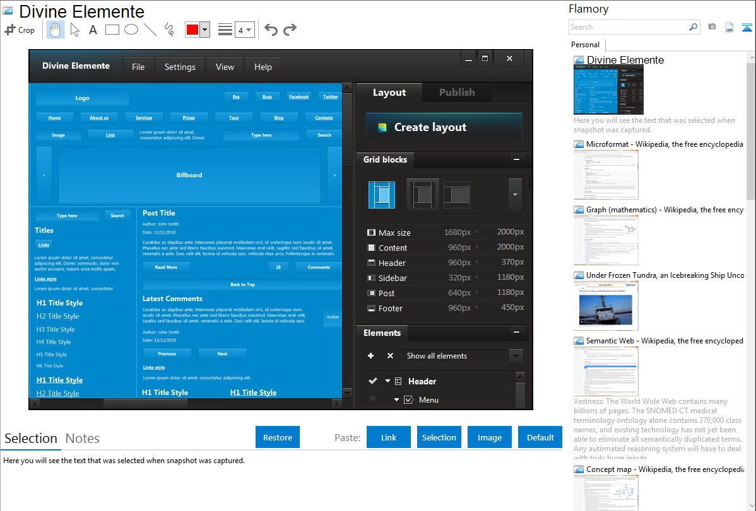Click the Content row icon
Screen dimensions: 756x511
(371, 248)
